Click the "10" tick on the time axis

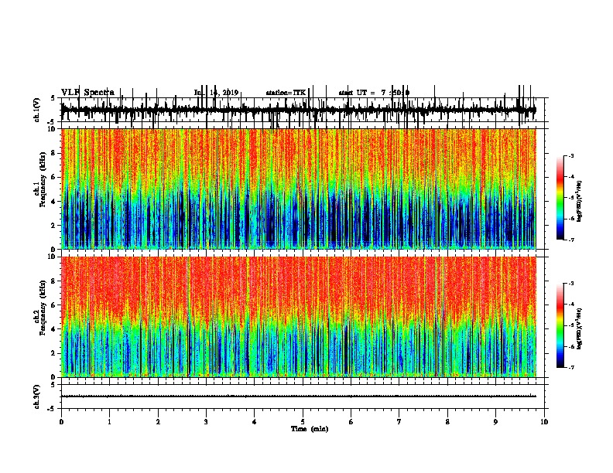click(544, 422)
